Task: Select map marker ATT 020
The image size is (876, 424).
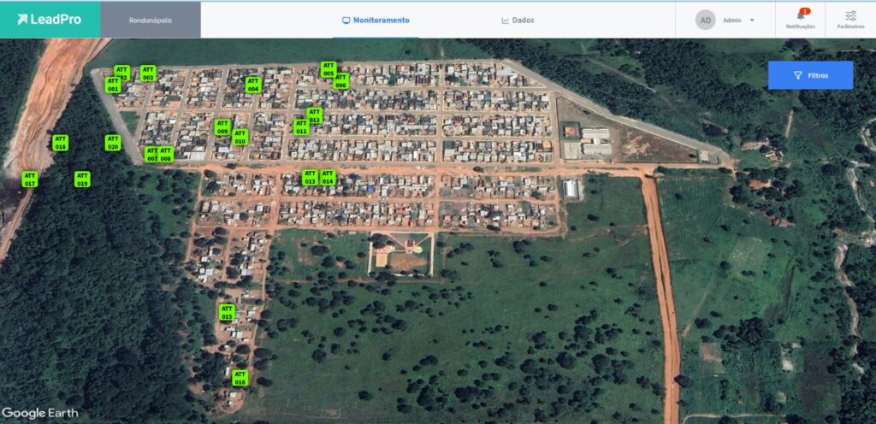Action: point(112,142)
